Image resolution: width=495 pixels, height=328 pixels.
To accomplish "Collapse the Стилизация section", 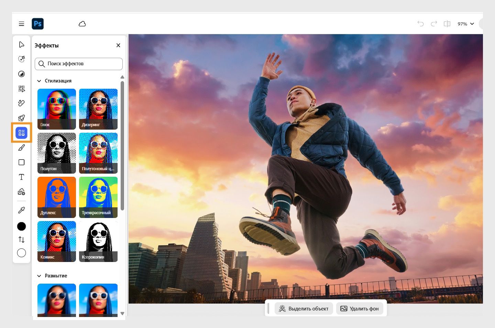I will tap(39, 81).
